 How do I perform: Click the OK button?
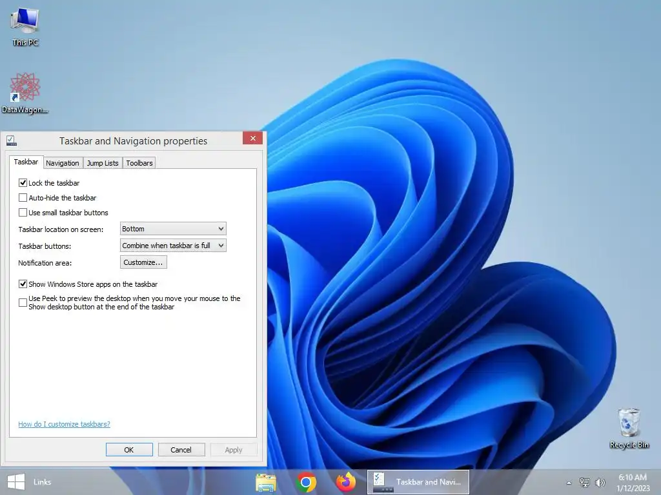coord(129,449)
